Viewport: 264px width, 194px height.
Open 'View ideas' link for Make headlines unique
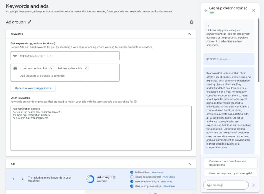point(166,182)
